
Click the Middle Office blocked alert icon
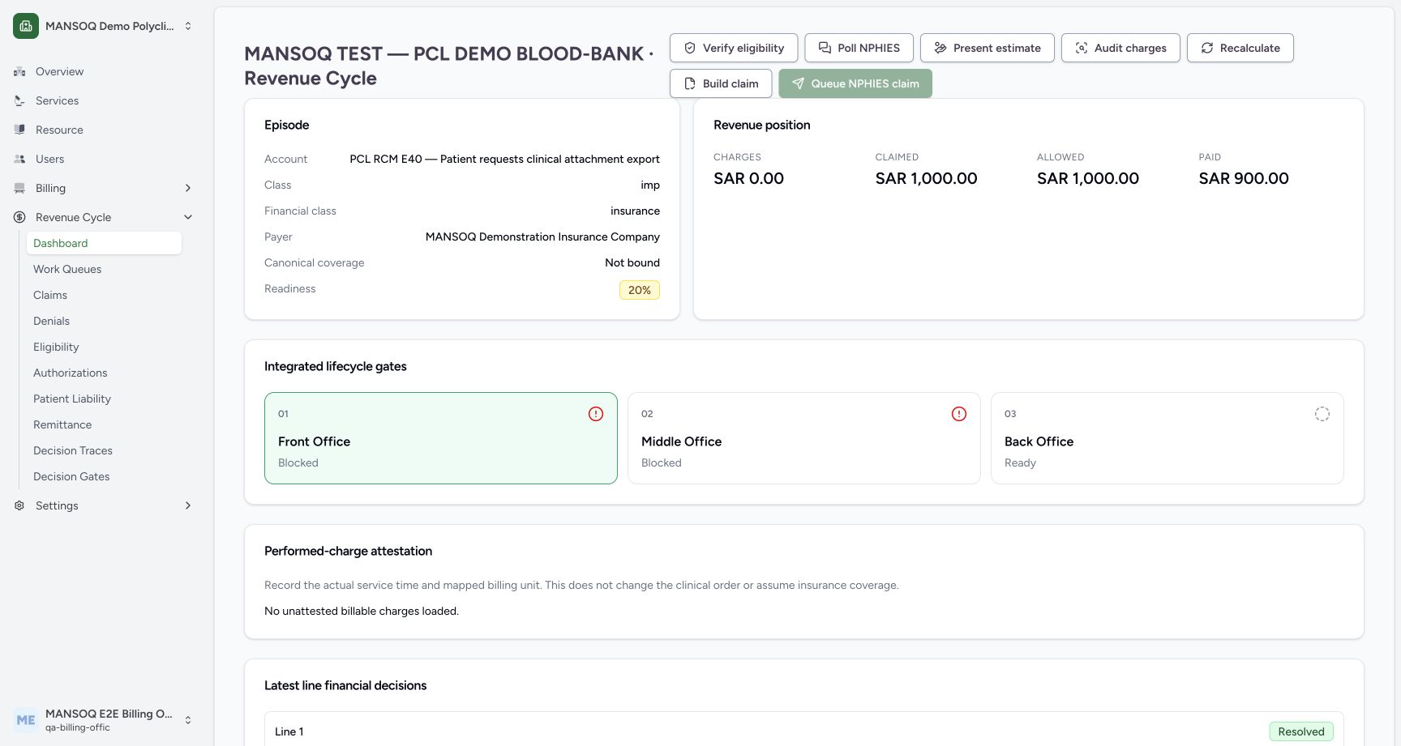pyautogui.click(x=959, y=414)
